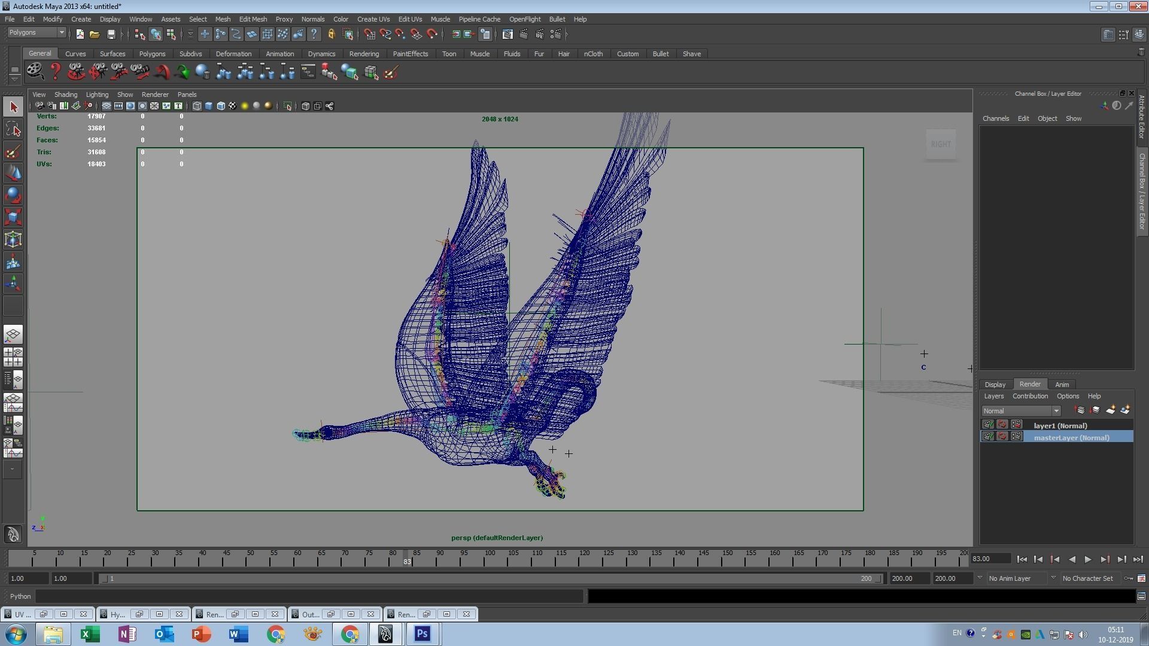Toggle Resolution Gate in panel toolbar

click(x=130, y=106)
